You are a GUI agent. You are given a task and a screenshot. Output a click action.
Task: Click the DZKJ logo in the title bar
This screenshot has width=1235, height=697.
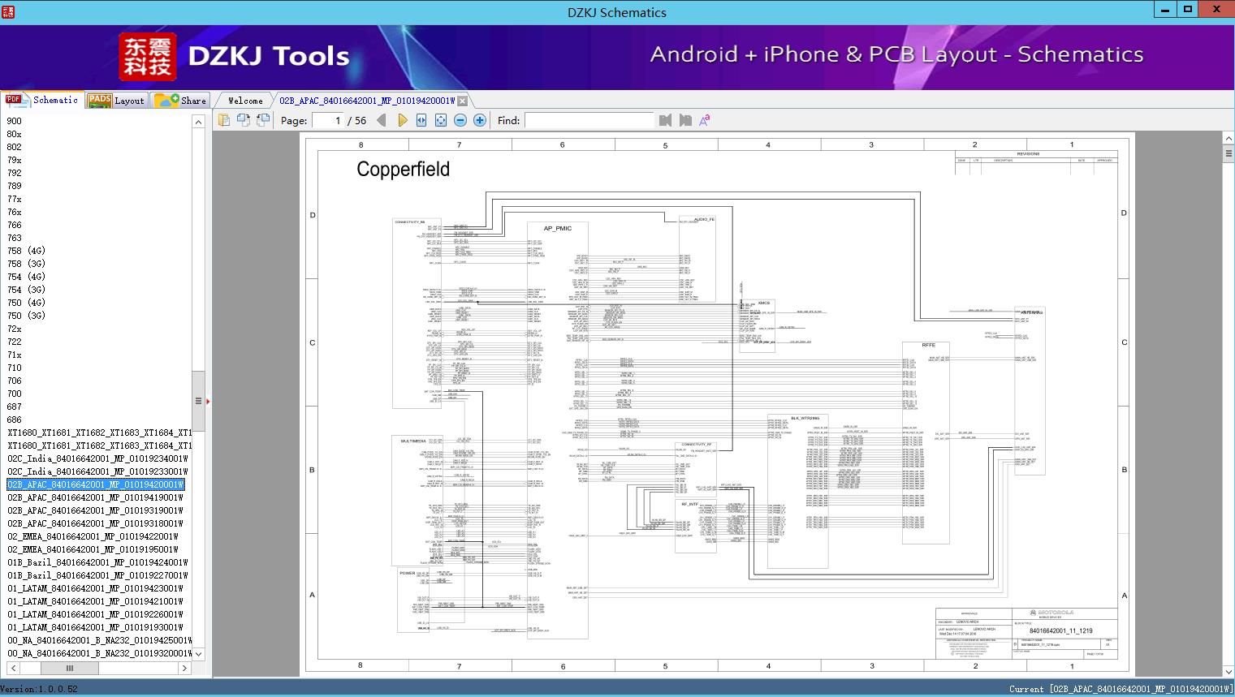tap(9, 12)
